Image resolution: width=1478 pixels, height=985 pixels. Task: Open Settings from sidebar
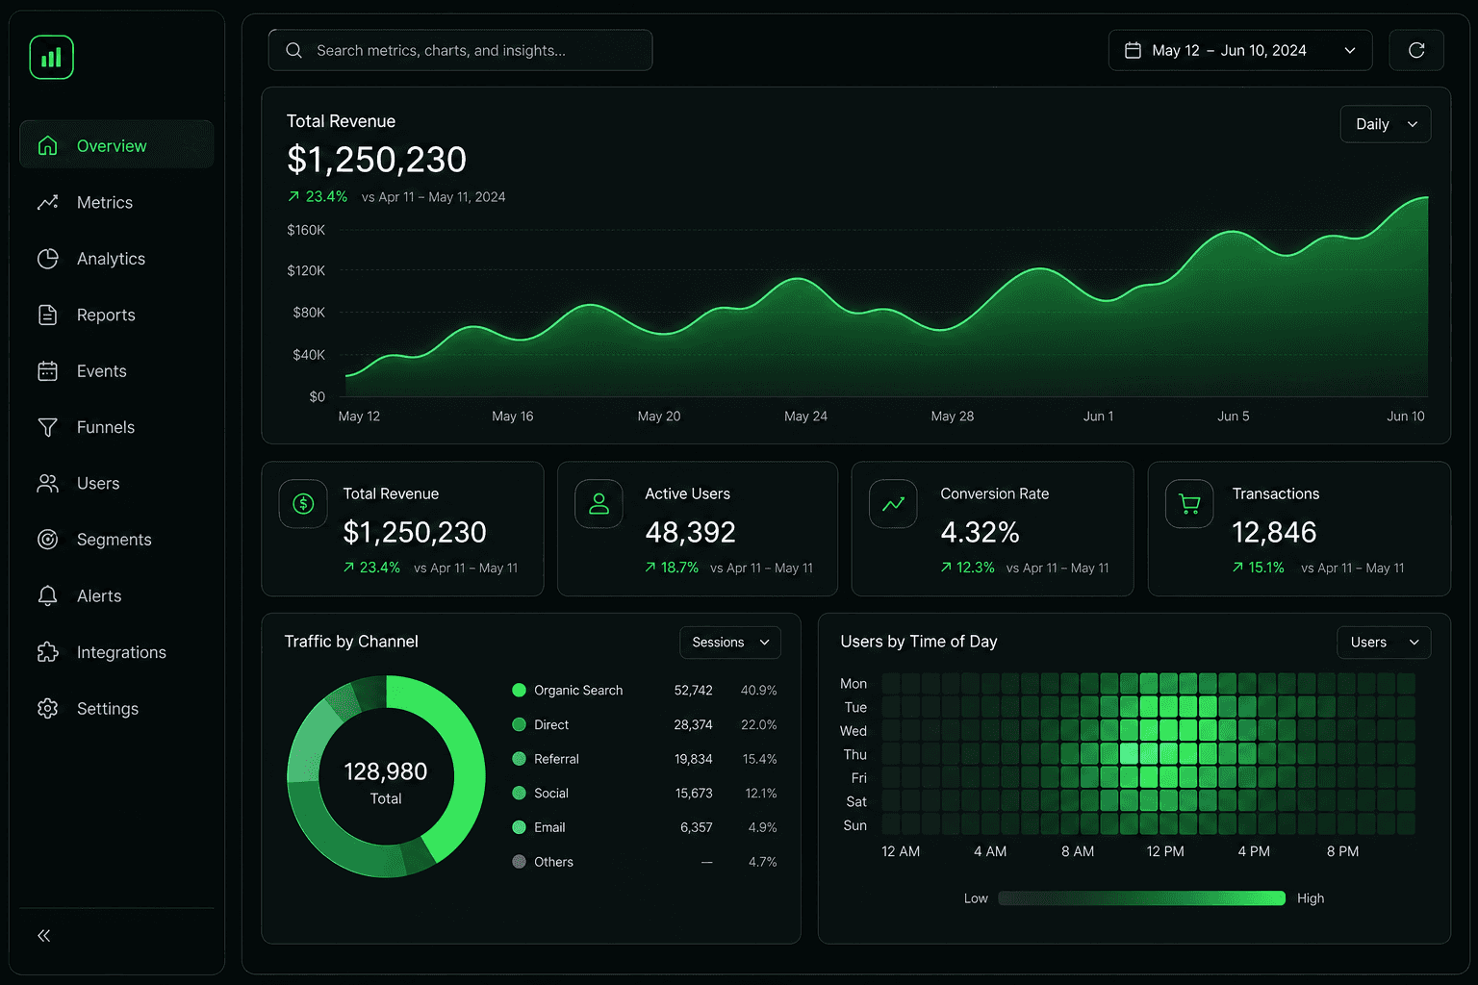click(116, 708)
